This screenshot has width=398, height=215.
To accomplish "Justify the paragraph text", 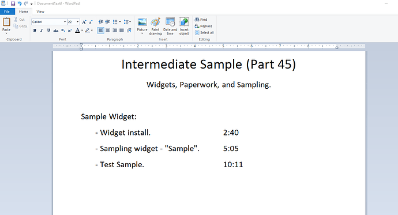I will [x=122, y=31].
